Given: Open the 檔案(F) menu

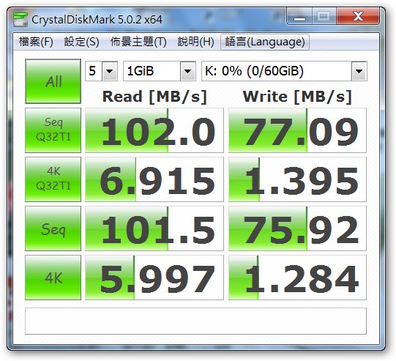Looking at the screenshot, I should click(36, 42).
